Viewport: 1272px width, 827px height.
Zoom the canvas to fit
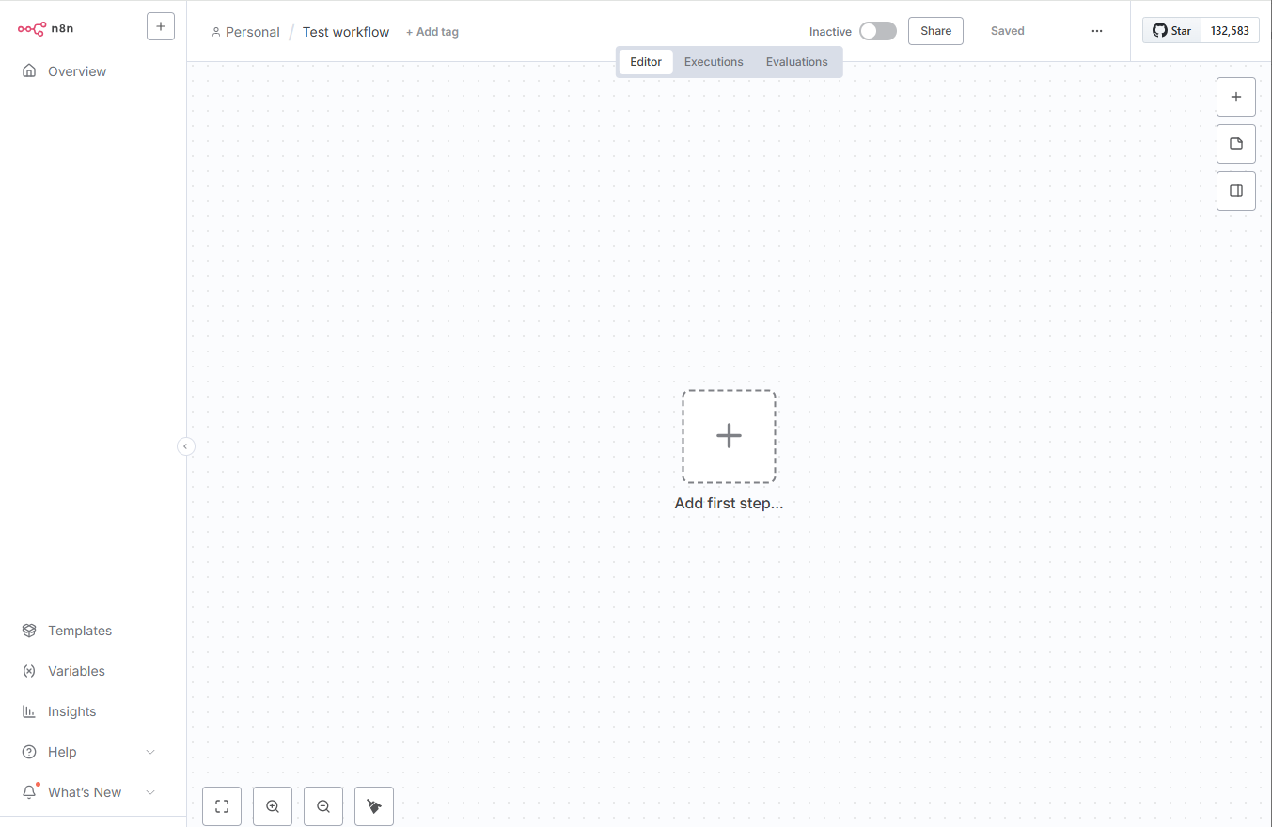tap(221, 805)
